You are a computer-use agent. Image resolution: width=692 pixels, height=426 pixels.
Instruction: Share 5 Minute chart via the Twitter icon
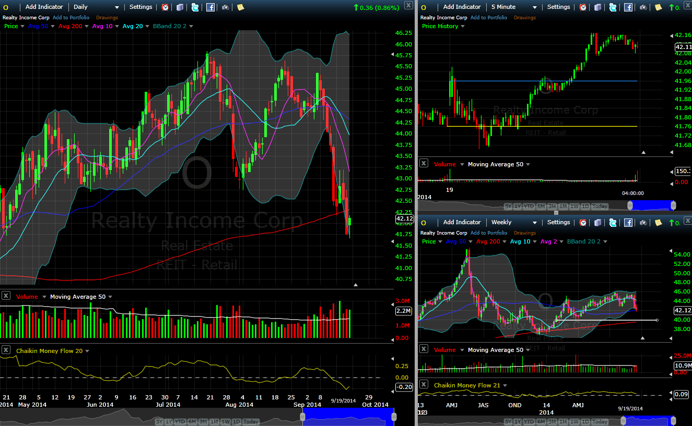pos(613,7)
